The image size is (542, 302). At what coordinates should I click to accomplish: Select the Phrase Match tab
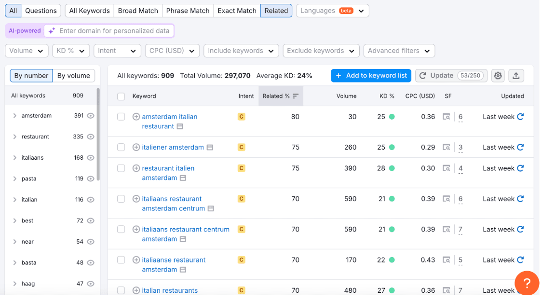pos(188,11)
